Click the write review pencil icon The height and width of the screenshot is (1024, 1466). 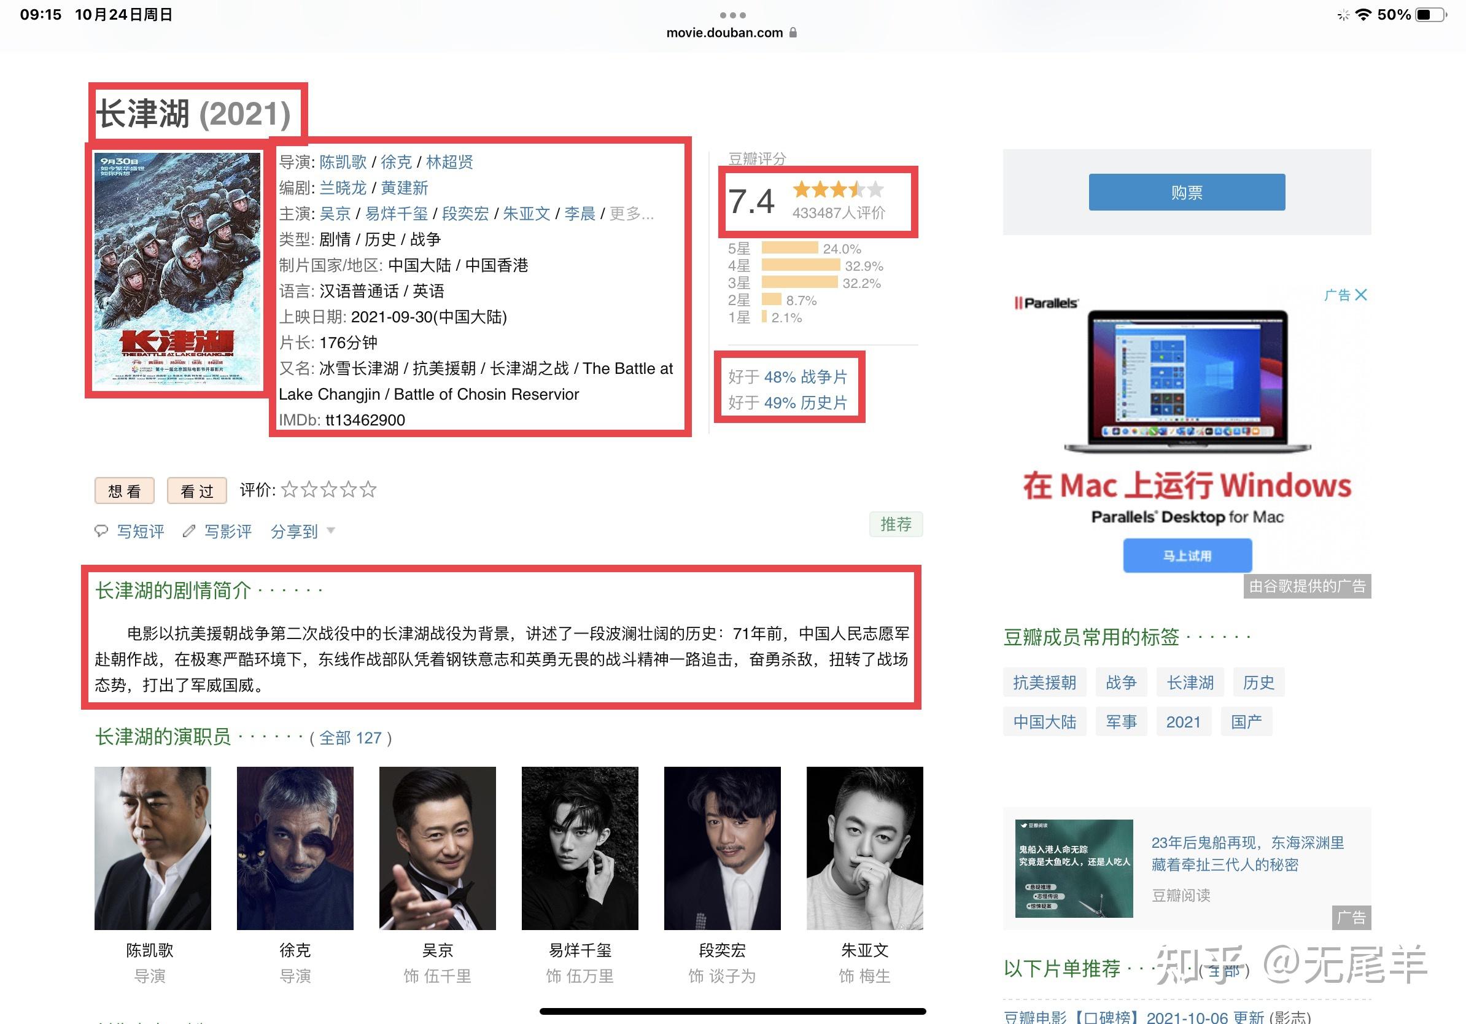pyautogui.click(x=188, y=531)
